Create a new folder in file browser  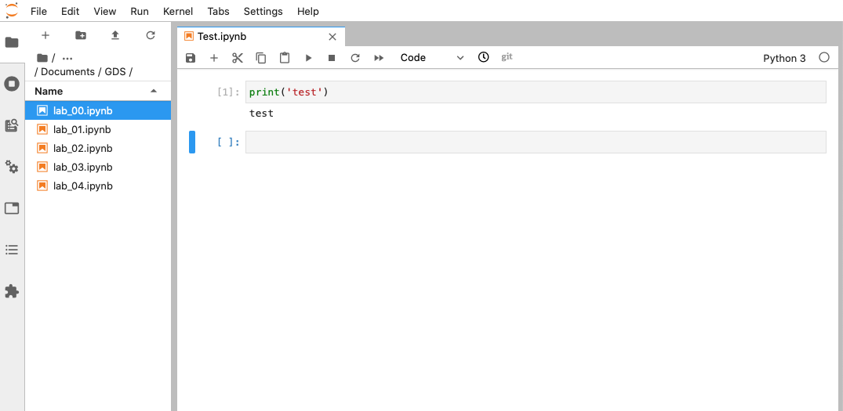(x=81, y=35)
